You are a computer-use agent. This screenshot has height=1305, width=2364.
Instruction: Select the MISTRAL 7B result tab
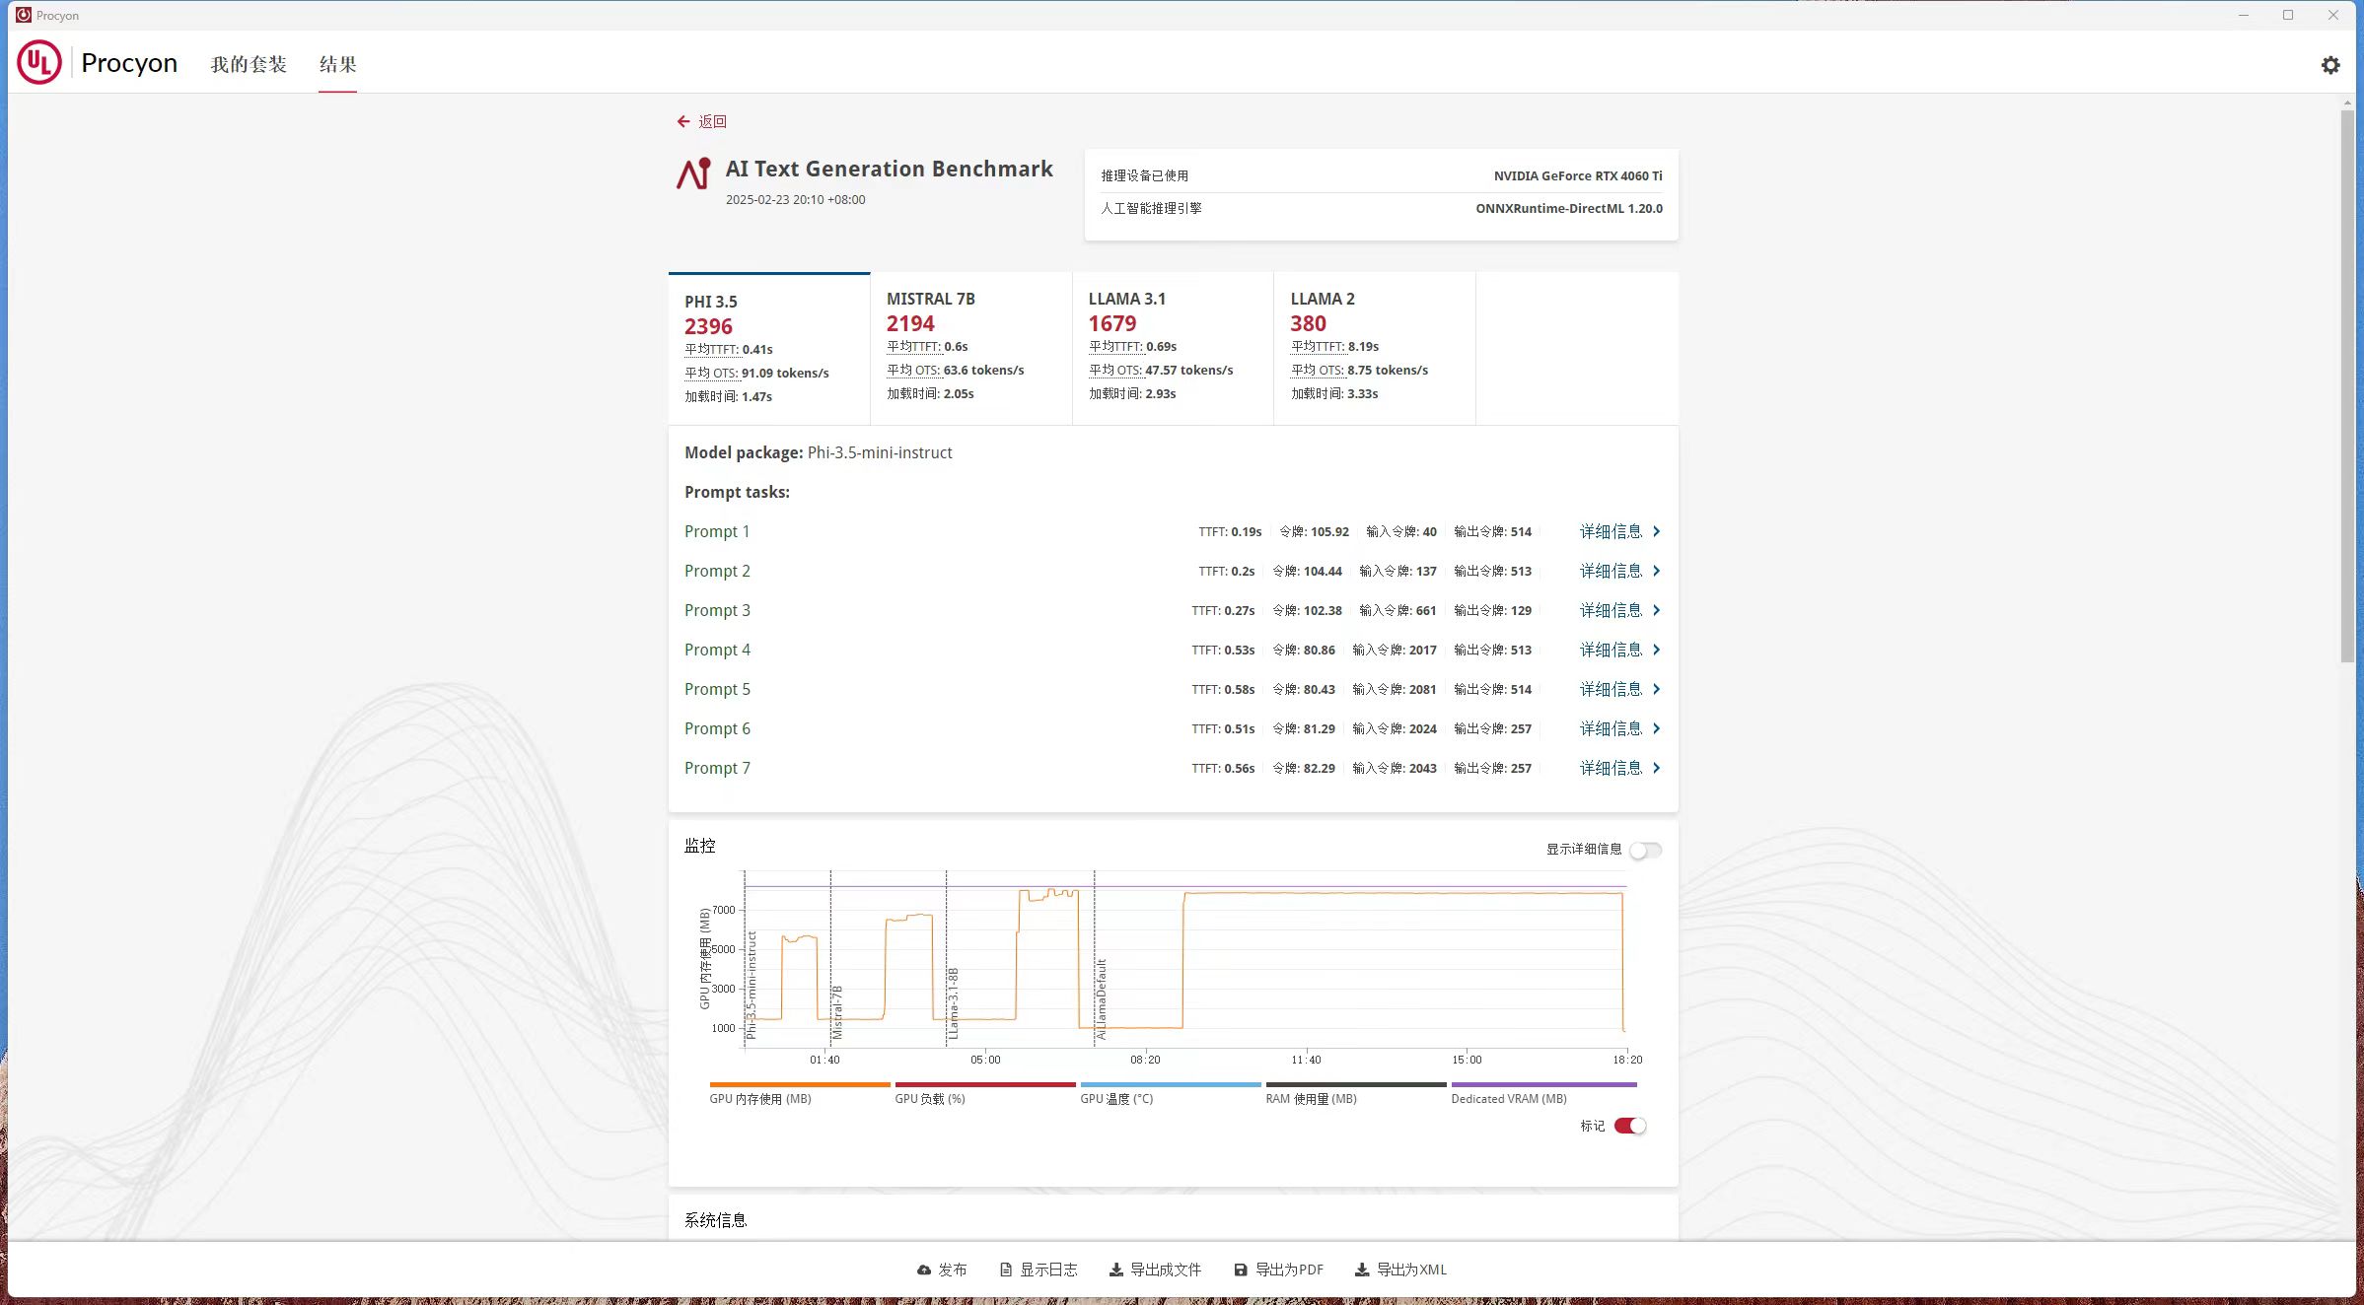click(x=971, y=349)
